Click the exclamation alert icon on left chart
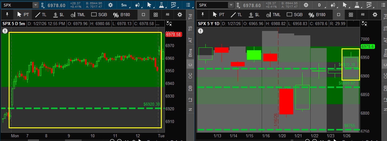The height and width of the screenshot is (141, 387). point(5,31)
